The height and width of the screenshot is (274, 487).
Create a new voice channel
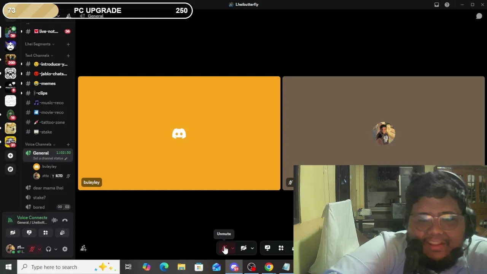coord(68,144)
